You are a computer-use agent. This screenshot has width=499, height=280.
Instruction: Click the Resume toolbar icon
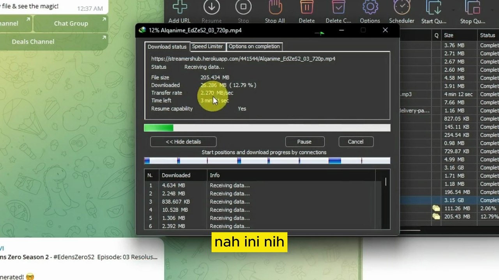(212, 7)
